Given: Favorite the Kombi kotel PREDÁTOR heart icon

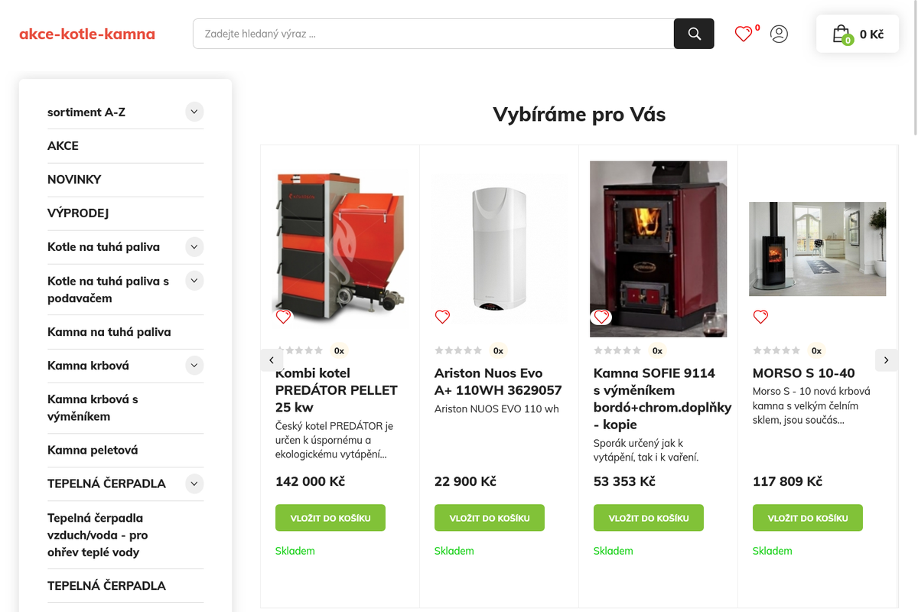Looking at the screenshot, I should click(x=283, y=317).
